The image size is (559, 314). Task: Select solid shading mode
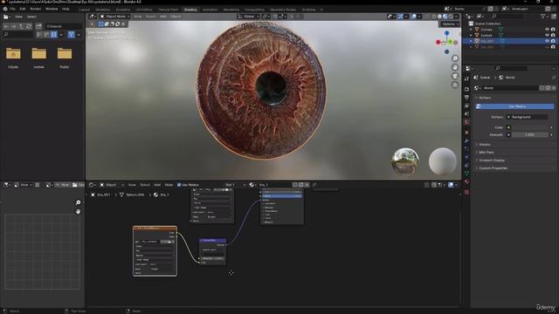pyautogui.click(x=439, y=17)
